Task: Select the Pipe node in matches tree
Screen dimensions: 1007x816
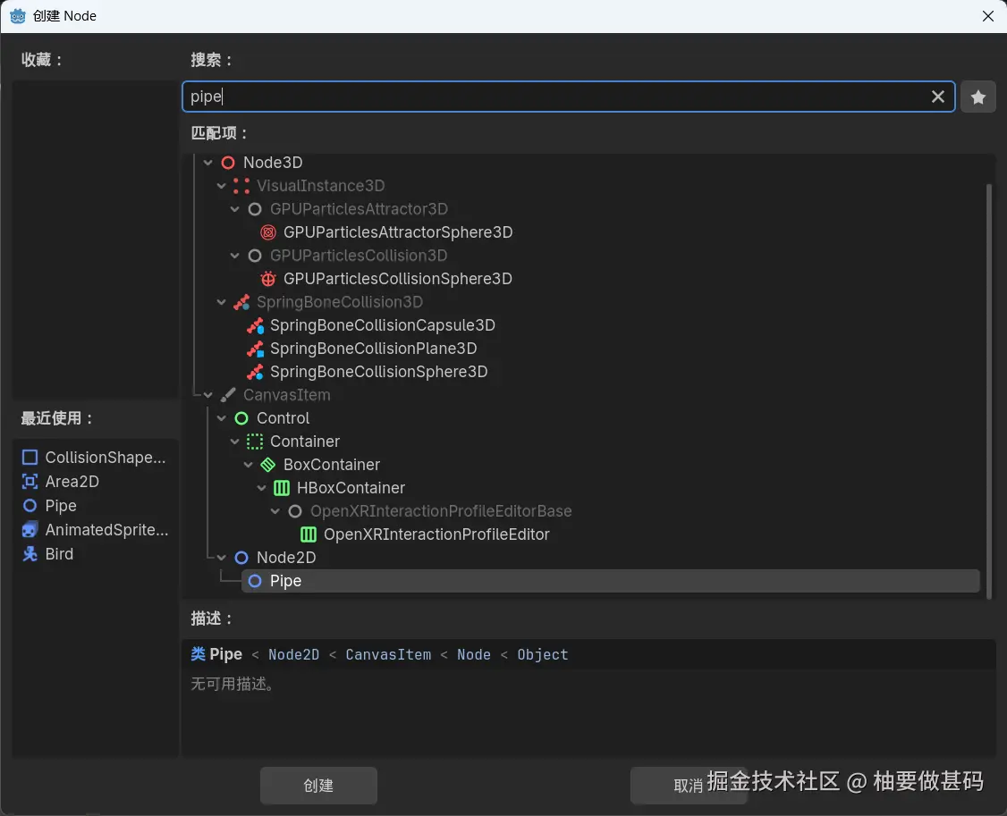Action: [x=285, y=581]
